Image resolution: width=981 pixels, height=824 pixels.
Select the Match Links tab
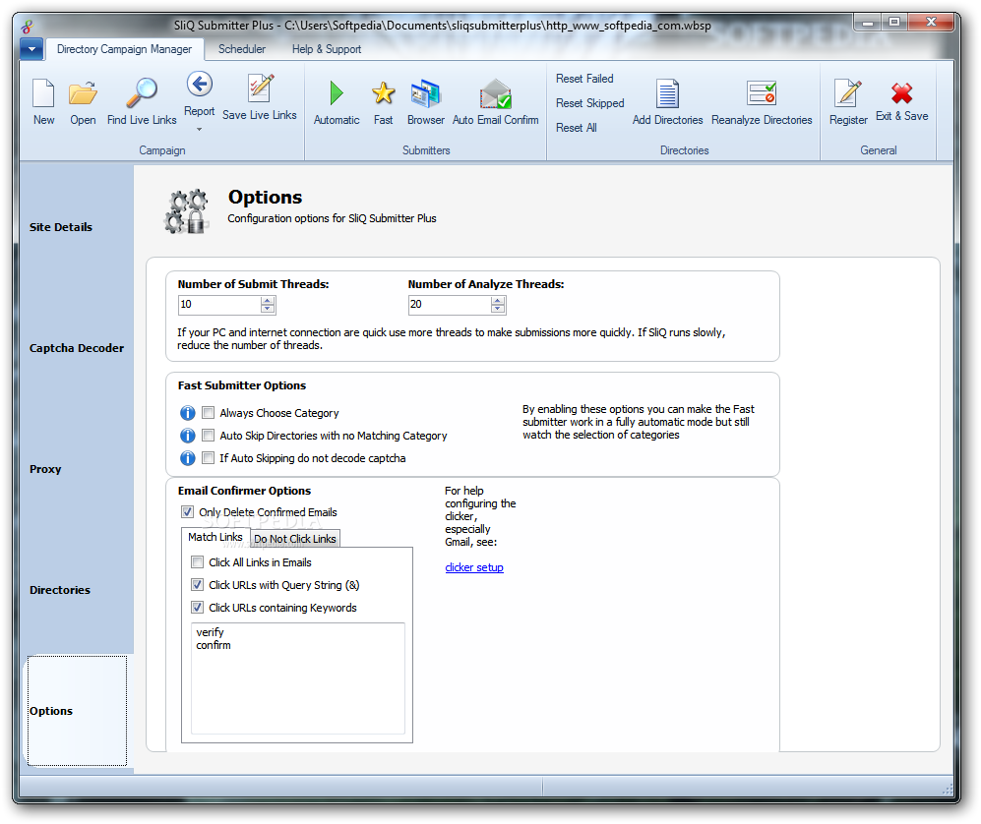[215, 537]
